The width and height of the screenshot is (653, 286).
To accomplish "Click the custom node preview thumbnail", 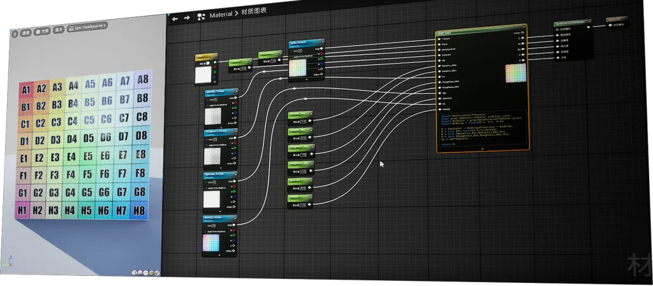I will [x=515, y=73].
